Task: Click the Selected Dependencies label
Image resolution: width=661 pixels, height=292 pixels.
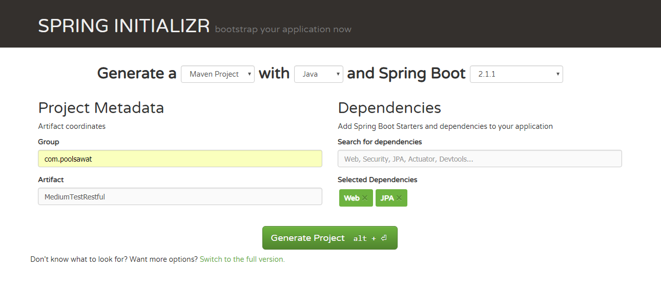Action: (x=378, y=179)
